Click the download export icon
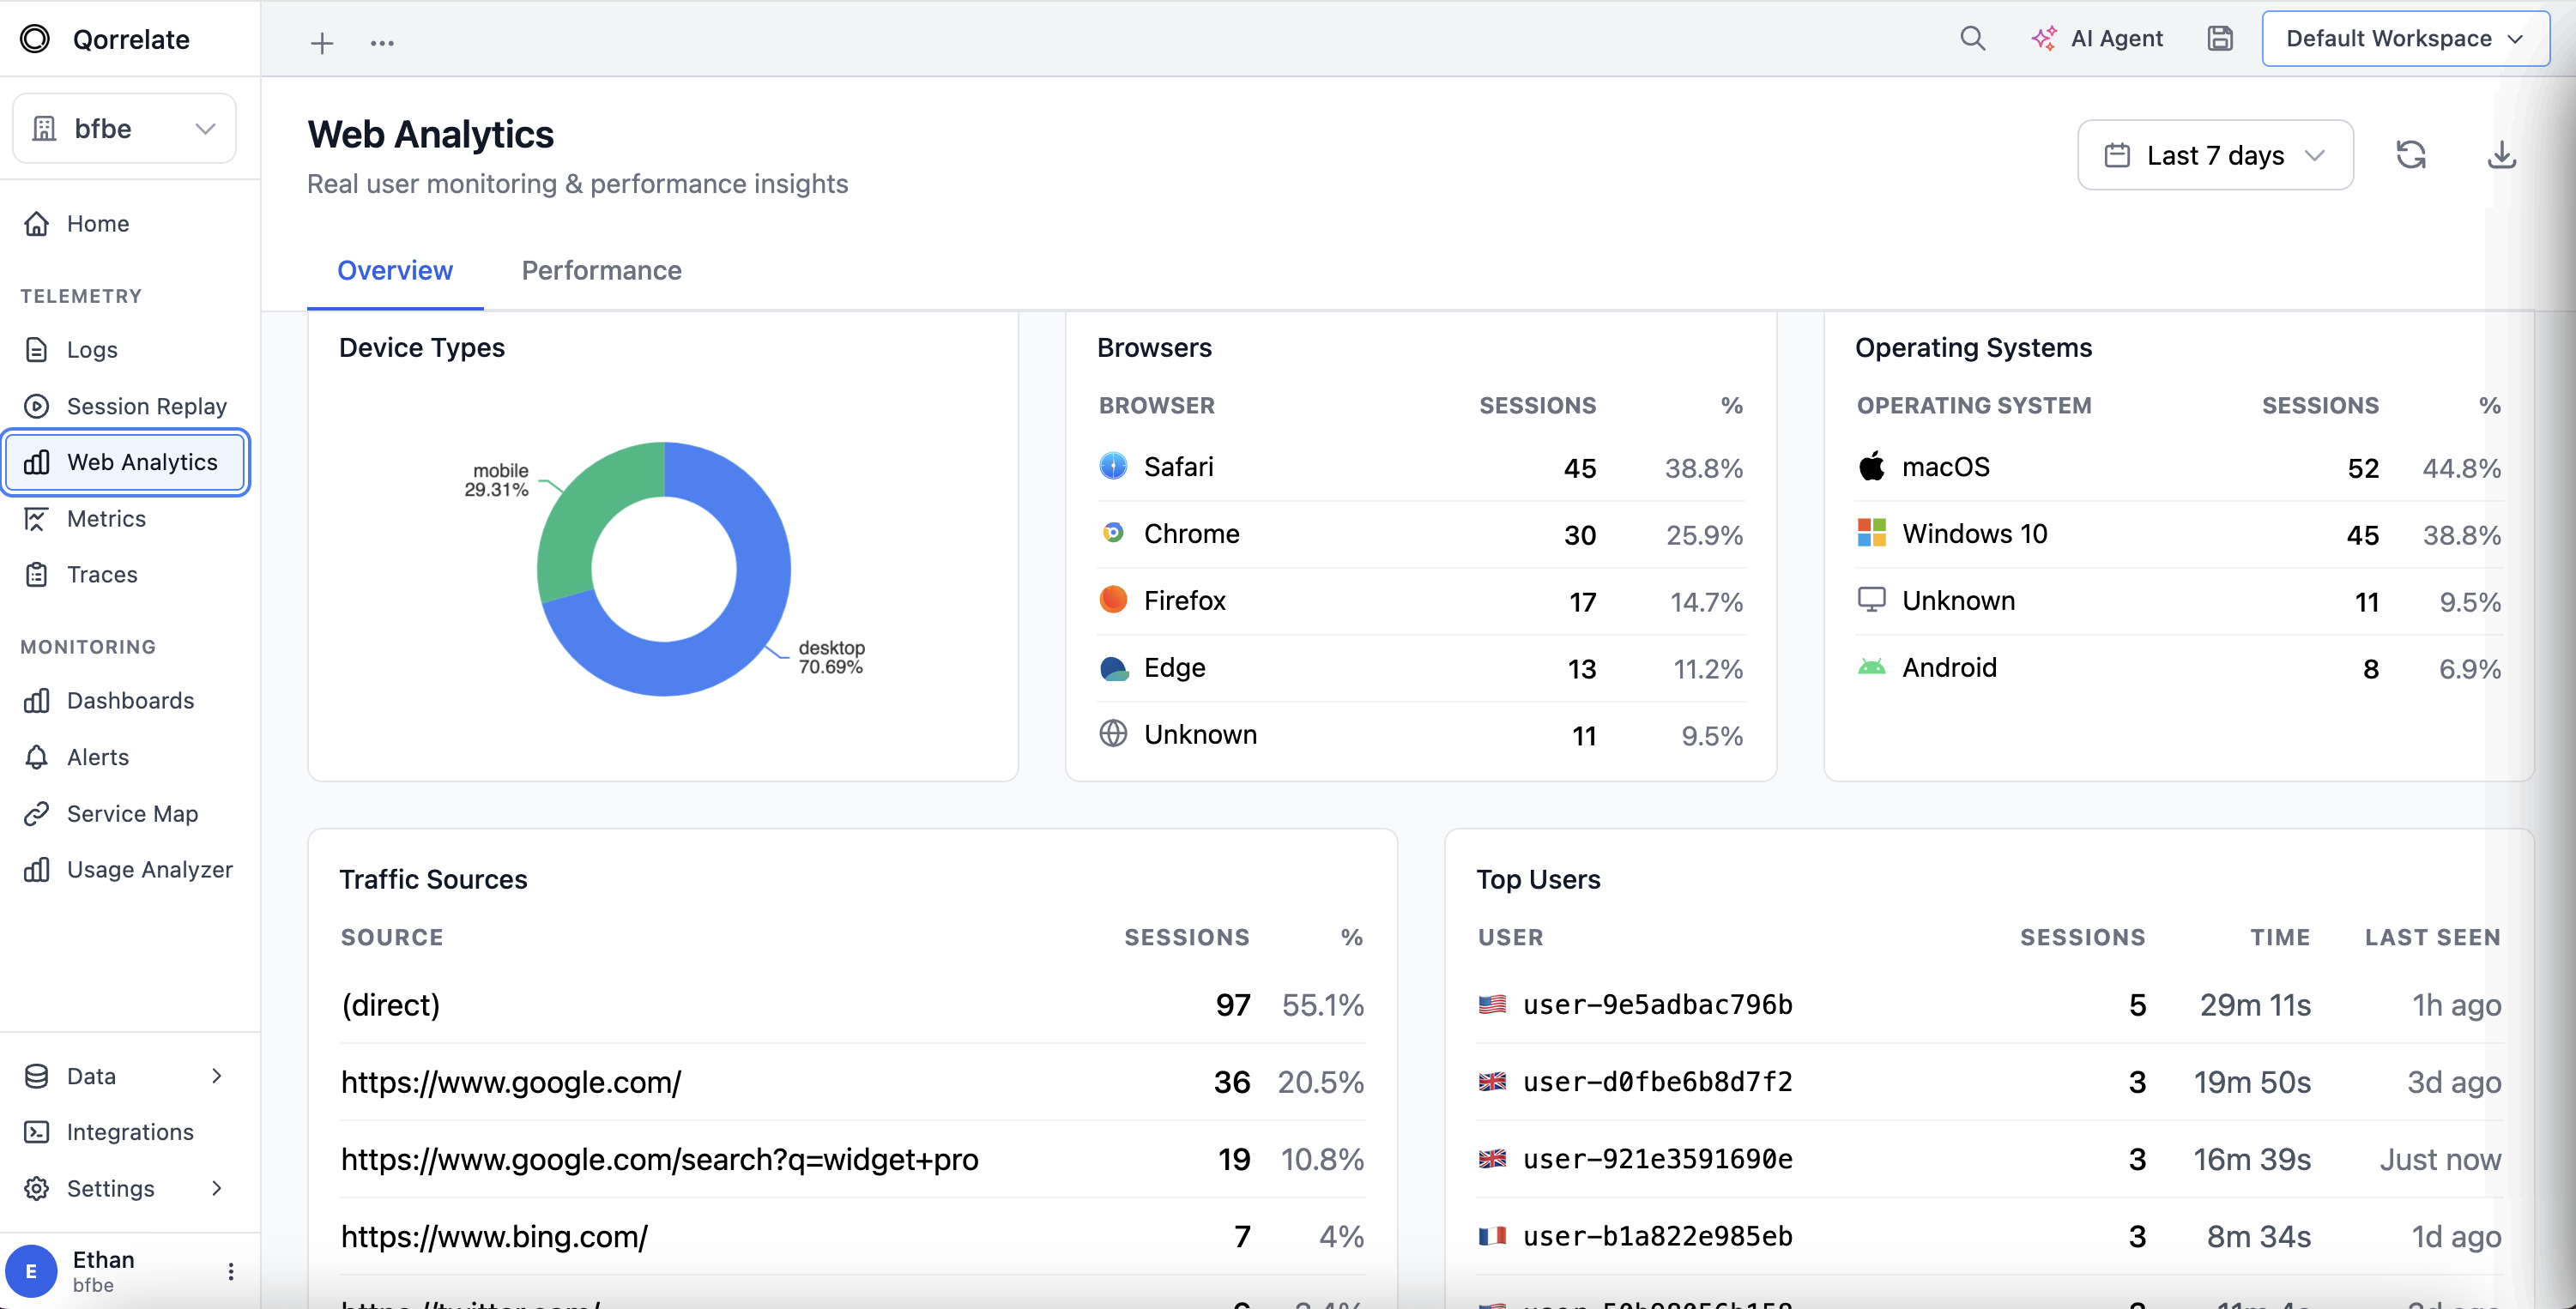This screenshot has height=1309, width=2576. tap(2501, 154)
